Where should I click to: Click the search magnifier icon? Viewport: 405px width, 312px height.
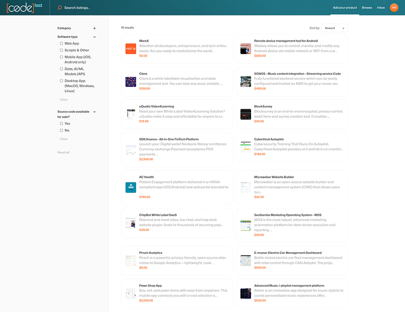[60, 8]
